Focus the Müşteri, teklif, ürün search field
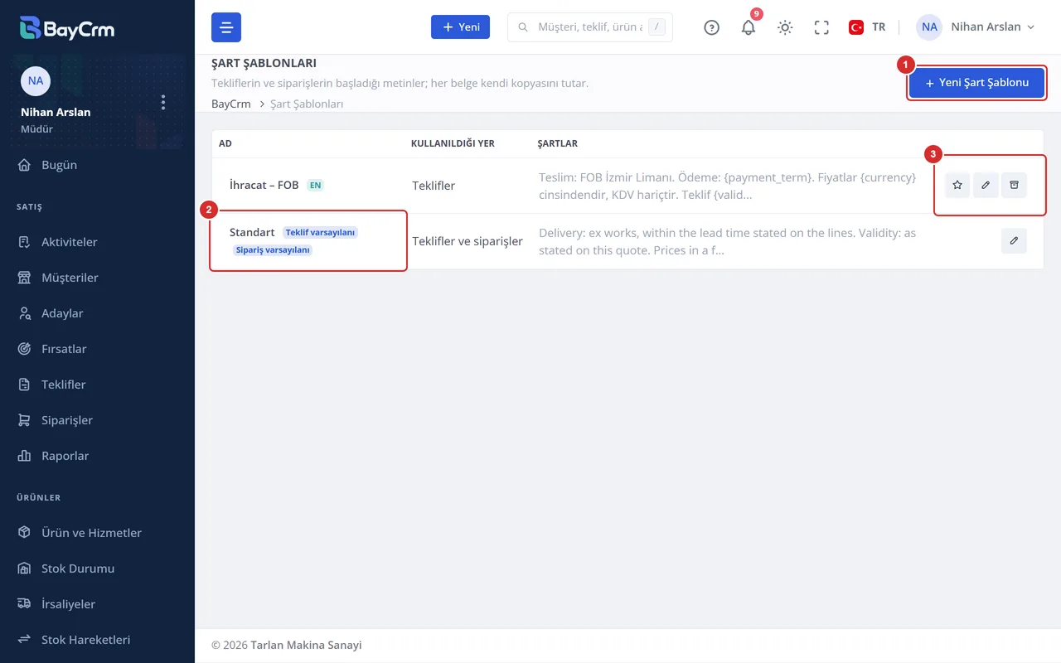This screenshot has height=663, width=1061. coord(590,27)
